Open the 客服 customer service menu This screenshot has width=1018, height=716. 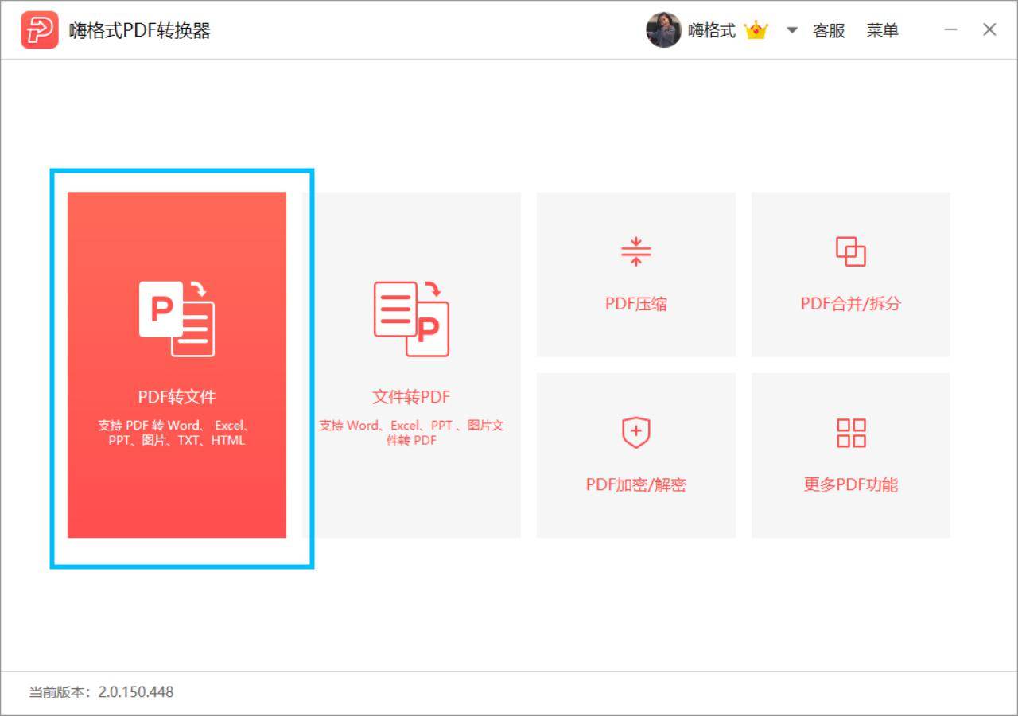pos(829,31)
